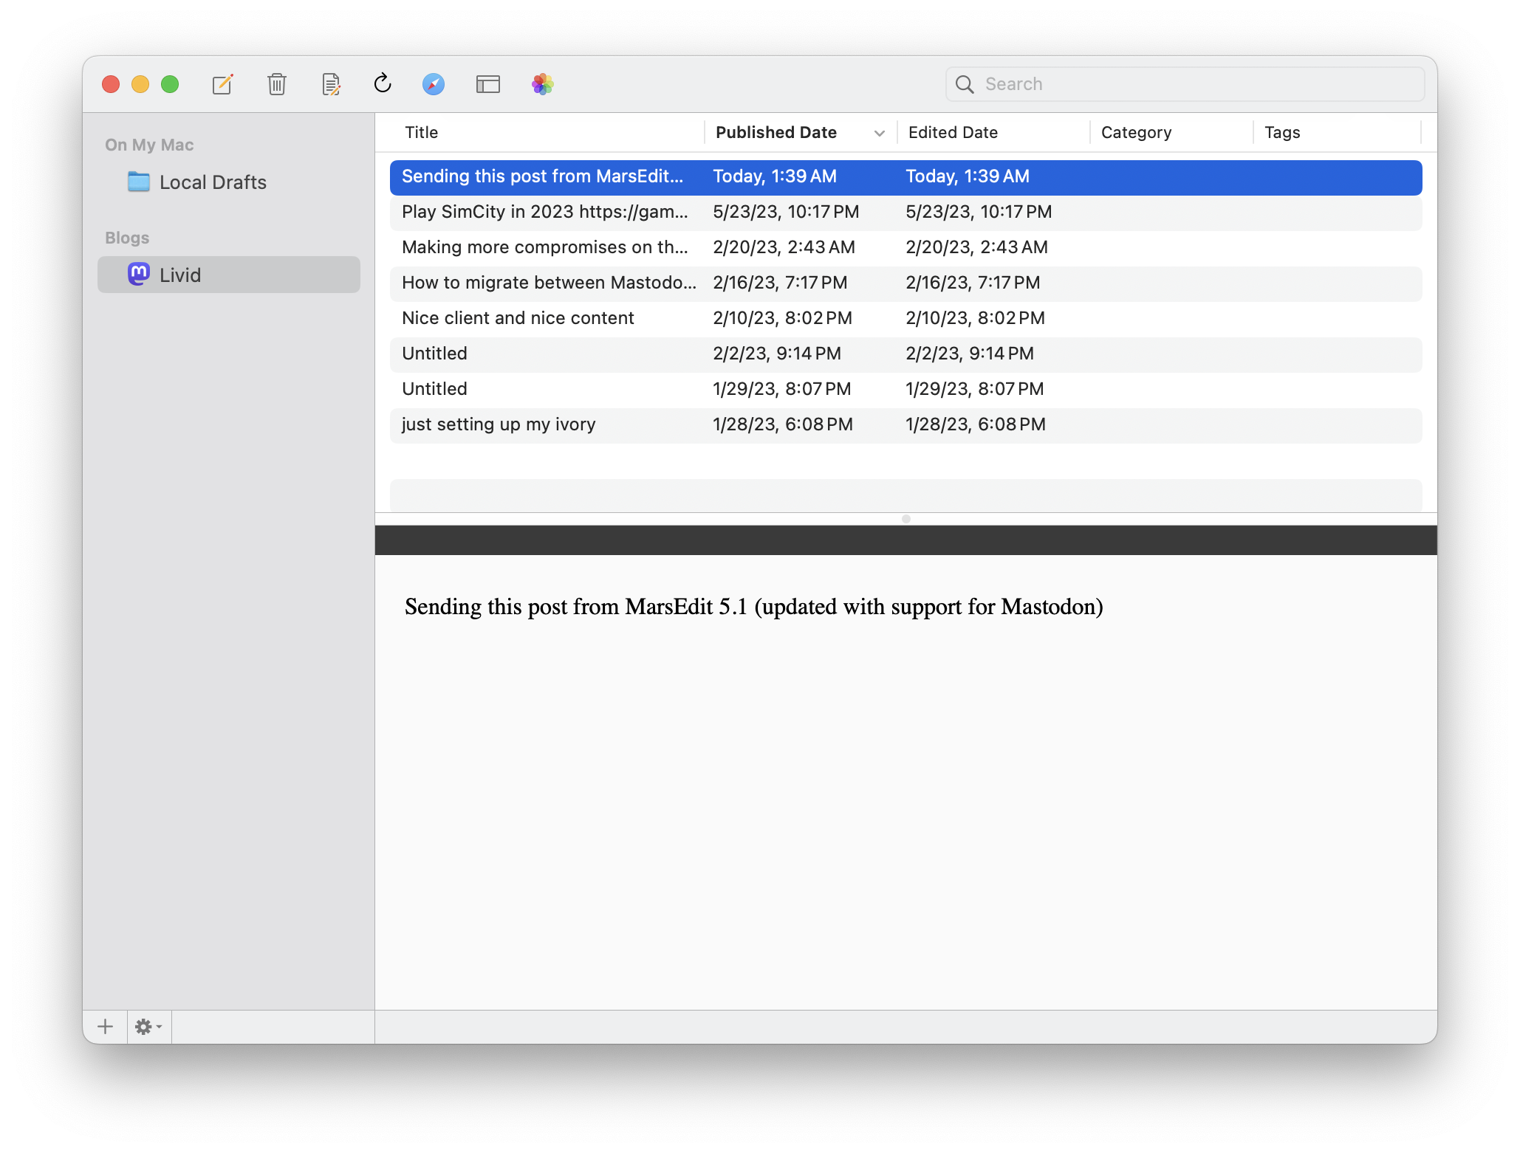The width and height of the screenshot is (1520, 1153).
Task: Click the Category column header
Action: click(1136, 133)
